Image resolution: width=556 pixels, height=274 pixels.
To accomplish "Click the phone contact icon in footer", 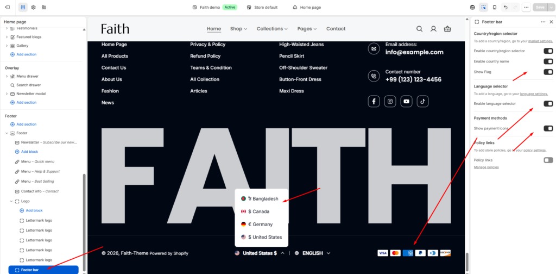I will (x=374, y=76).
